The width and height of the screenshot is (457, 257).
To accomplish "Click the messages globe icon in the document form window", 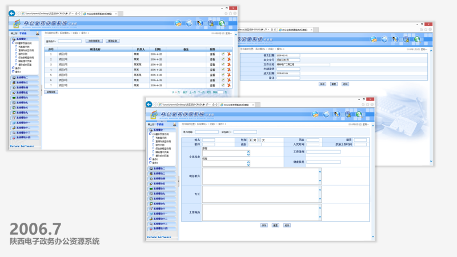I will pos(374,39).
